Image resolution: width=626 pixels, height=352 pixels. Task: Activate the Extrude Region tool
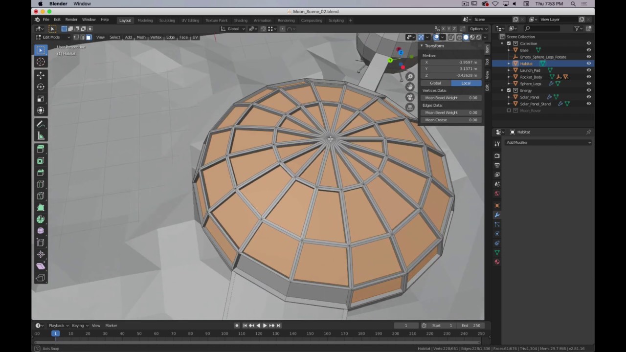(41, 149)
